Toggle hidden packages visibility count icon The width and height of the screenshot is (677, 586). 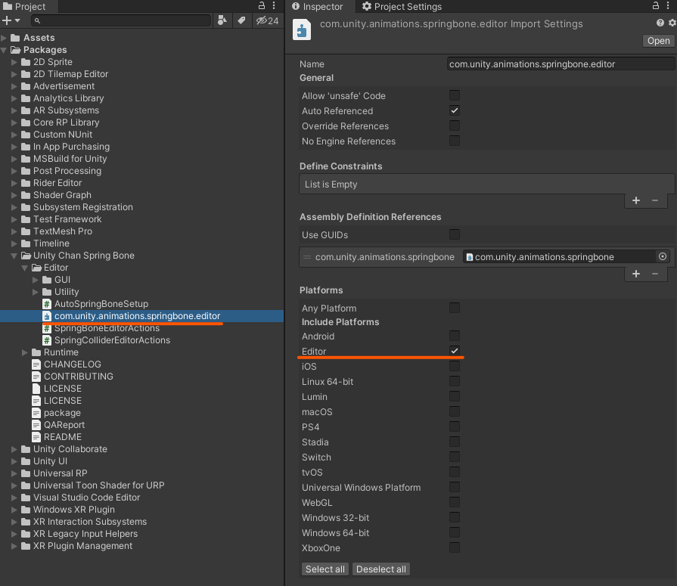pyautogui.click(x=267, y=20)
